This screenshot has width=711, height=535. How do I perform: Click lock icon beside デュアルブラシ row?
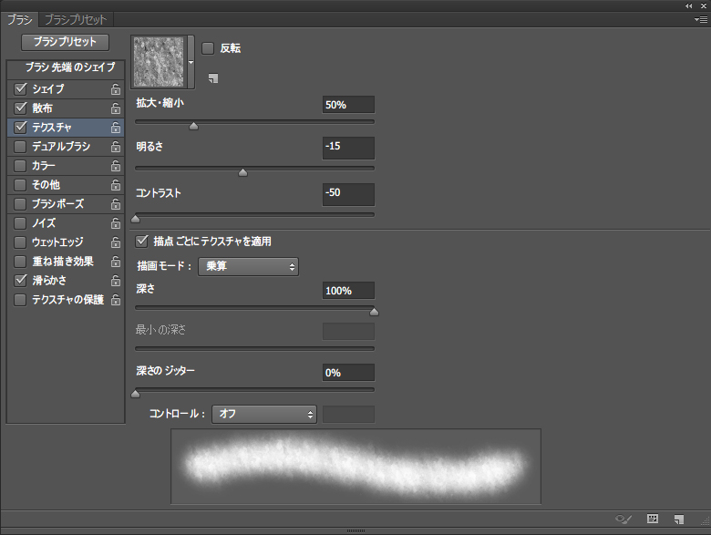pos(116,147)
